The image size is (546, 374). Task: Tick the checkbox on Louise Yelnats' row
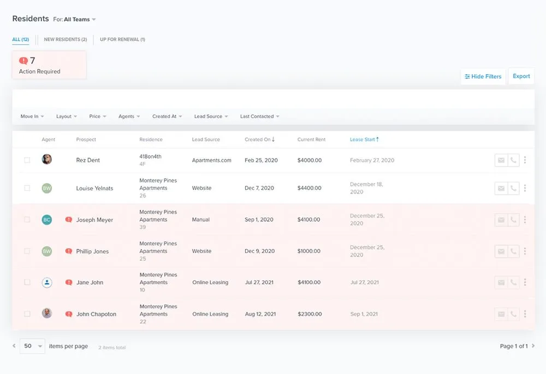pos(27,188)
